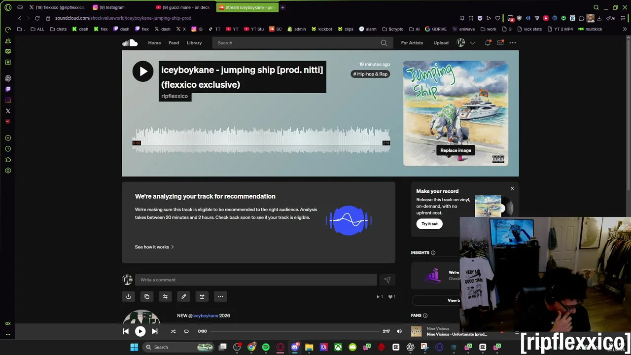This screenshot has height=355, width=631.
Task: Repost the track with the repost icon
Action: [x=165, y=297]
